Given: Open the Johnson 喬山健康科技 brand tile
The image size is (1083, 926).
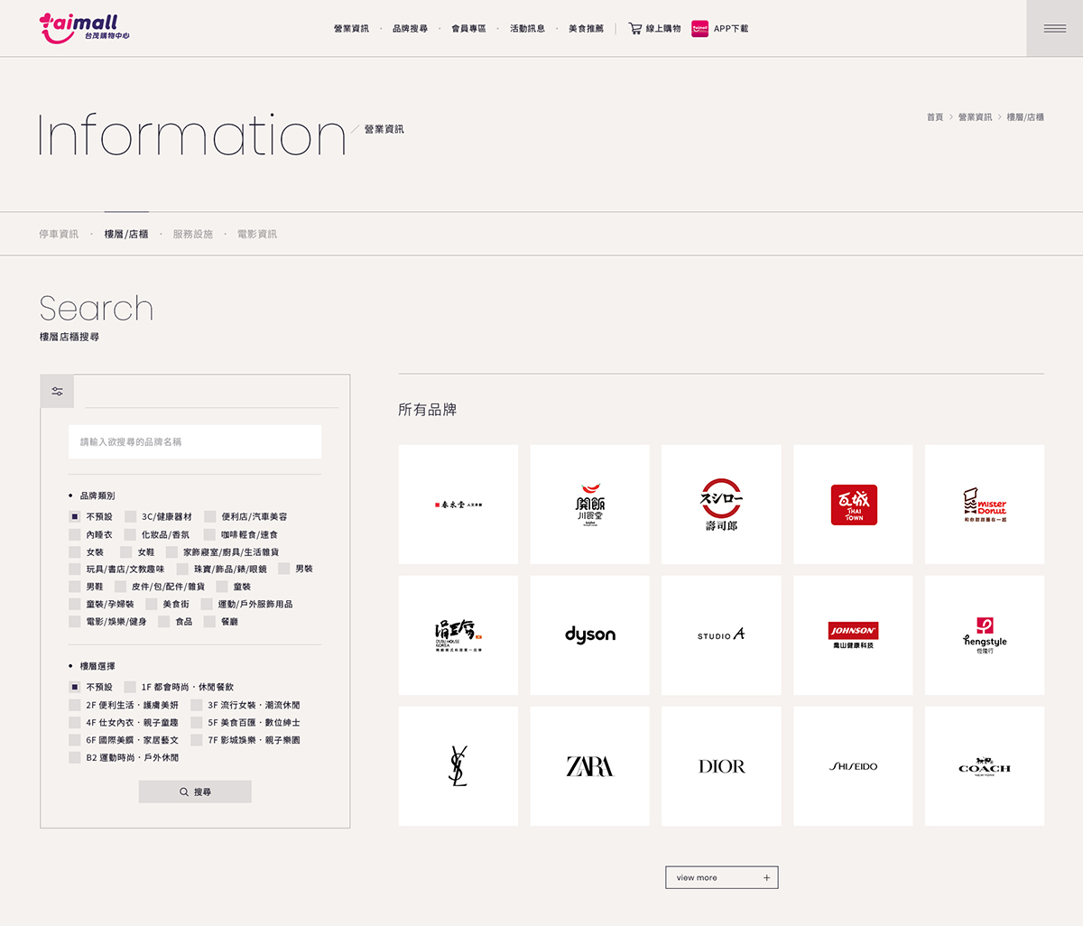Looking at the screenshot, I should [x=853, y=635].
